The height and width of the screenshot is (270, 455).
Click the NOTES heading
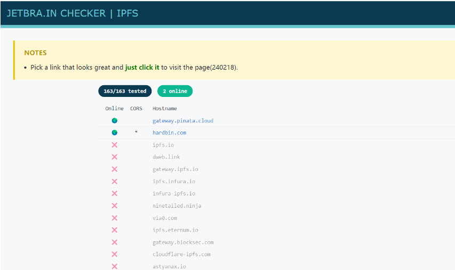pyautogui.click(x=35, y=53)
